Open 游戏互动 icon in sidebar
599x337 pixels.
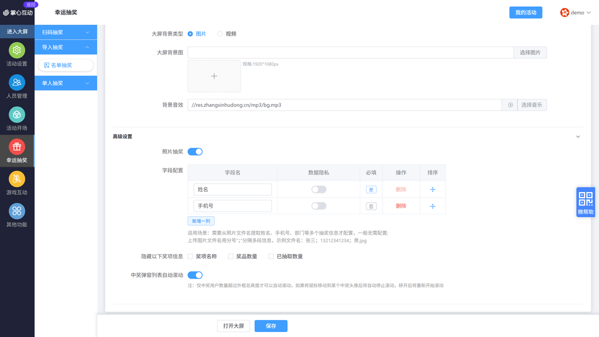tap(17, 179)
